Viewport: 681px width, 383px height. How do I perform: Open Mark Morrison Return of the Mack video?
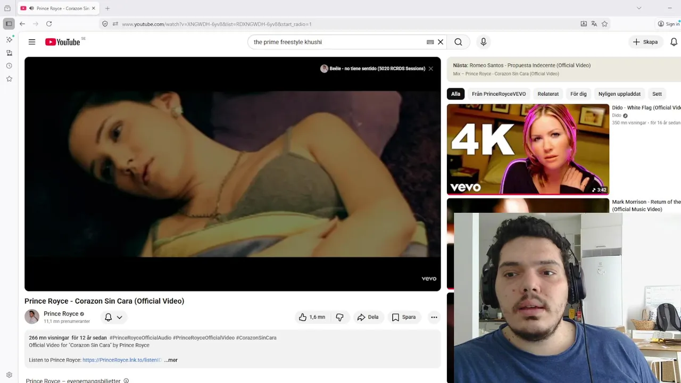(x=646, y=205)
